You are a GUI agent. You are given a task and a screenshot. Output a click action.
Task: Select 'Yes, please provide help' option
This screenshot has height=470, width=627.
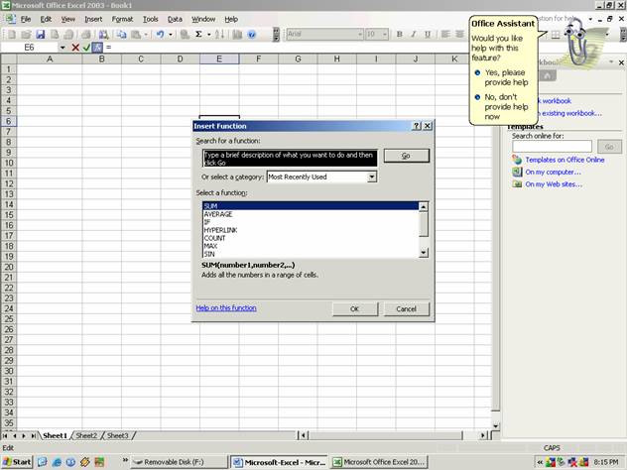502,77
